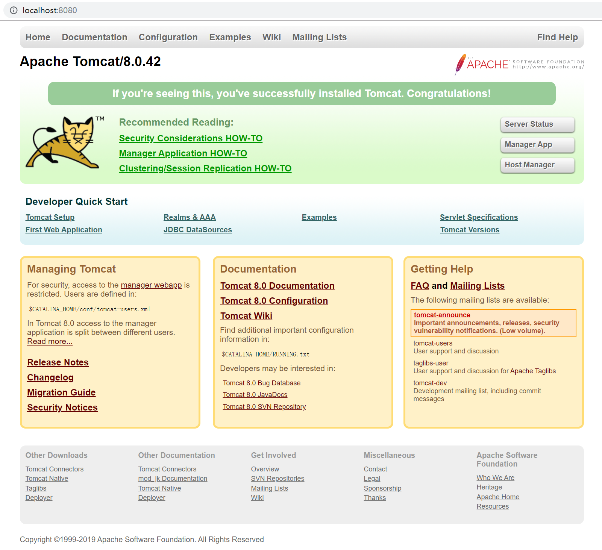Open Documentation in the top navigation
602x550 pixels.
pos(94,37)
